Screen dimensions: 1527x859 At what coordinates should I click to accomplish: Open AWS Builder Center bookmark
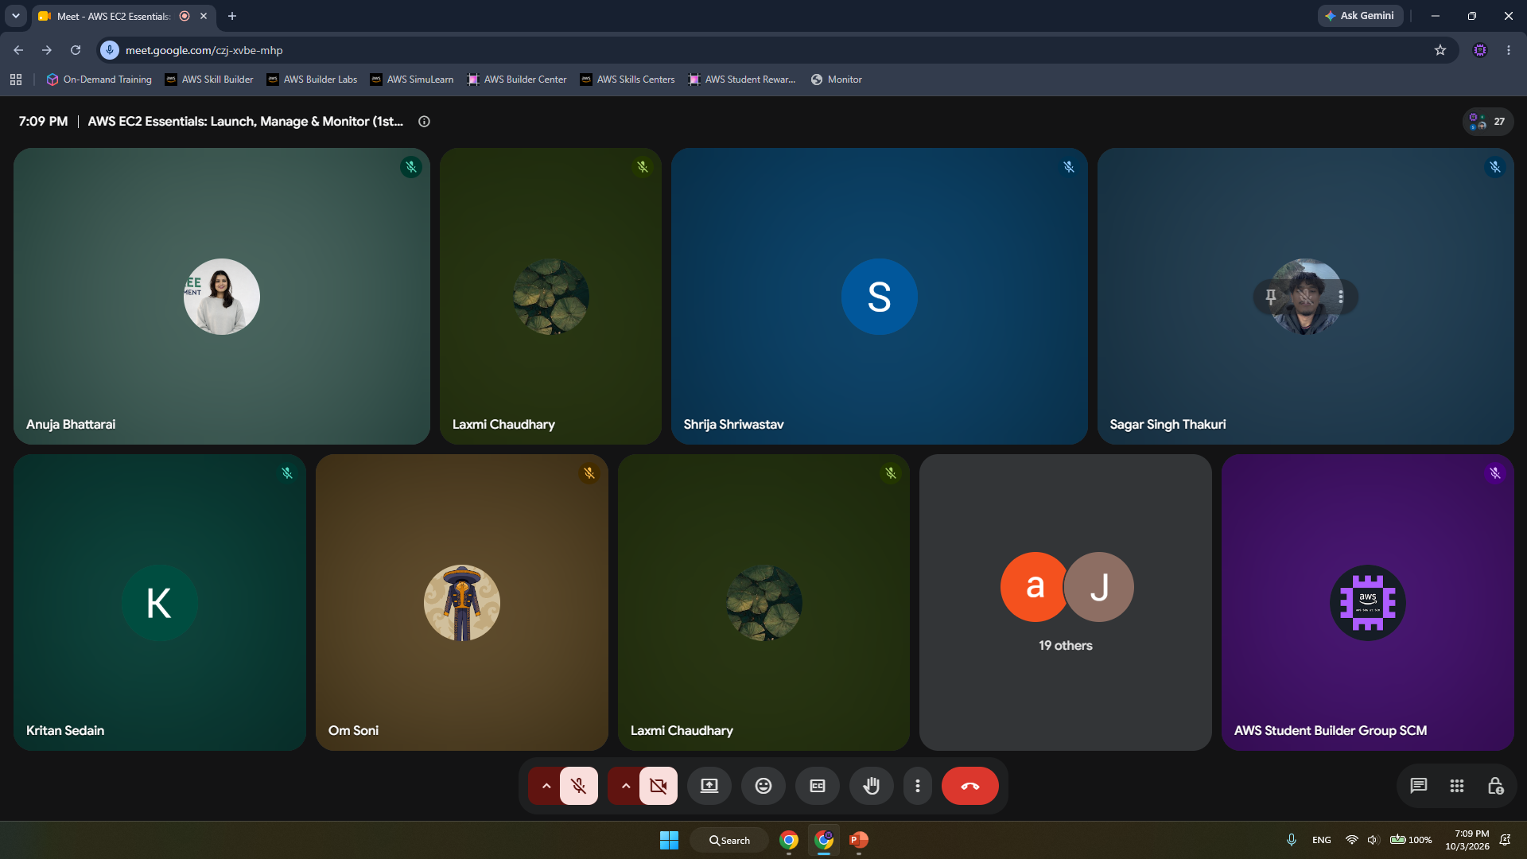(x=517, y=80)
